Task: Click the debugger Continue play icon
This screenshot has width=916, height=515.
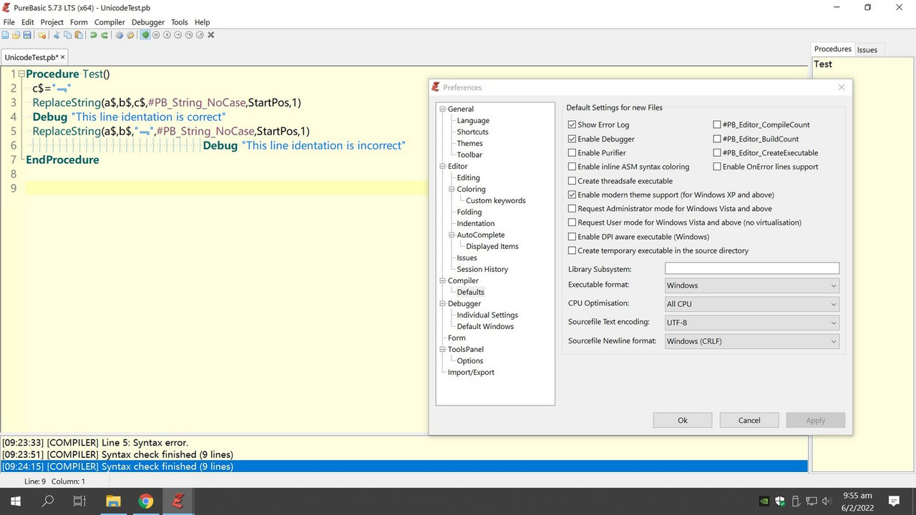Action: pyautogui.click(x=167, y=35)
